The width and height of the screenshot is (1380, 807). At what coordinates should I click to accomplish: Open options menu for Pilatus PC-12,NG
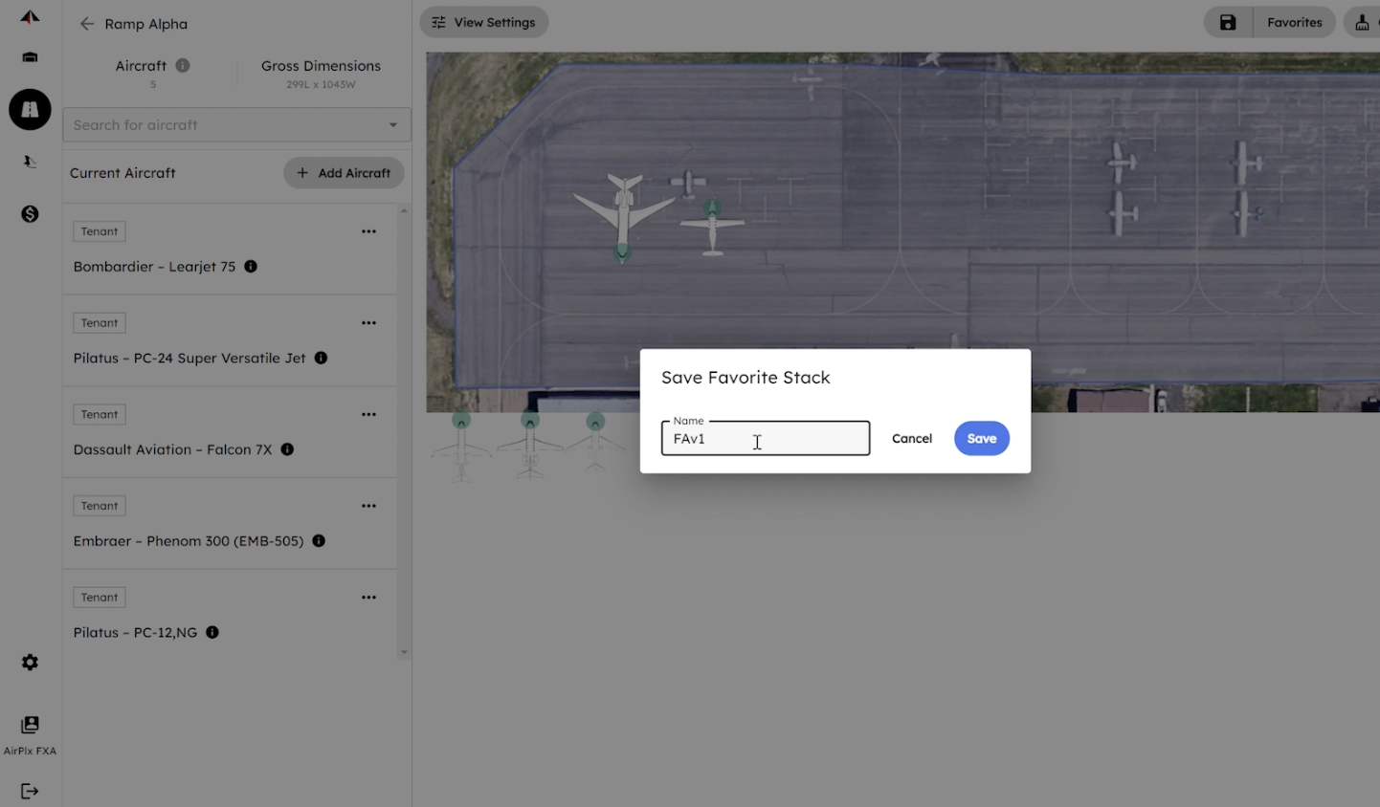point(368,598)
